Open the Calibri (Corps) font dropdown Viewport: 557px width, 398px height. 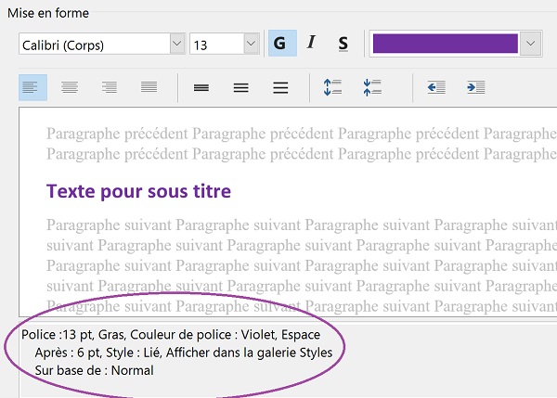177,44
